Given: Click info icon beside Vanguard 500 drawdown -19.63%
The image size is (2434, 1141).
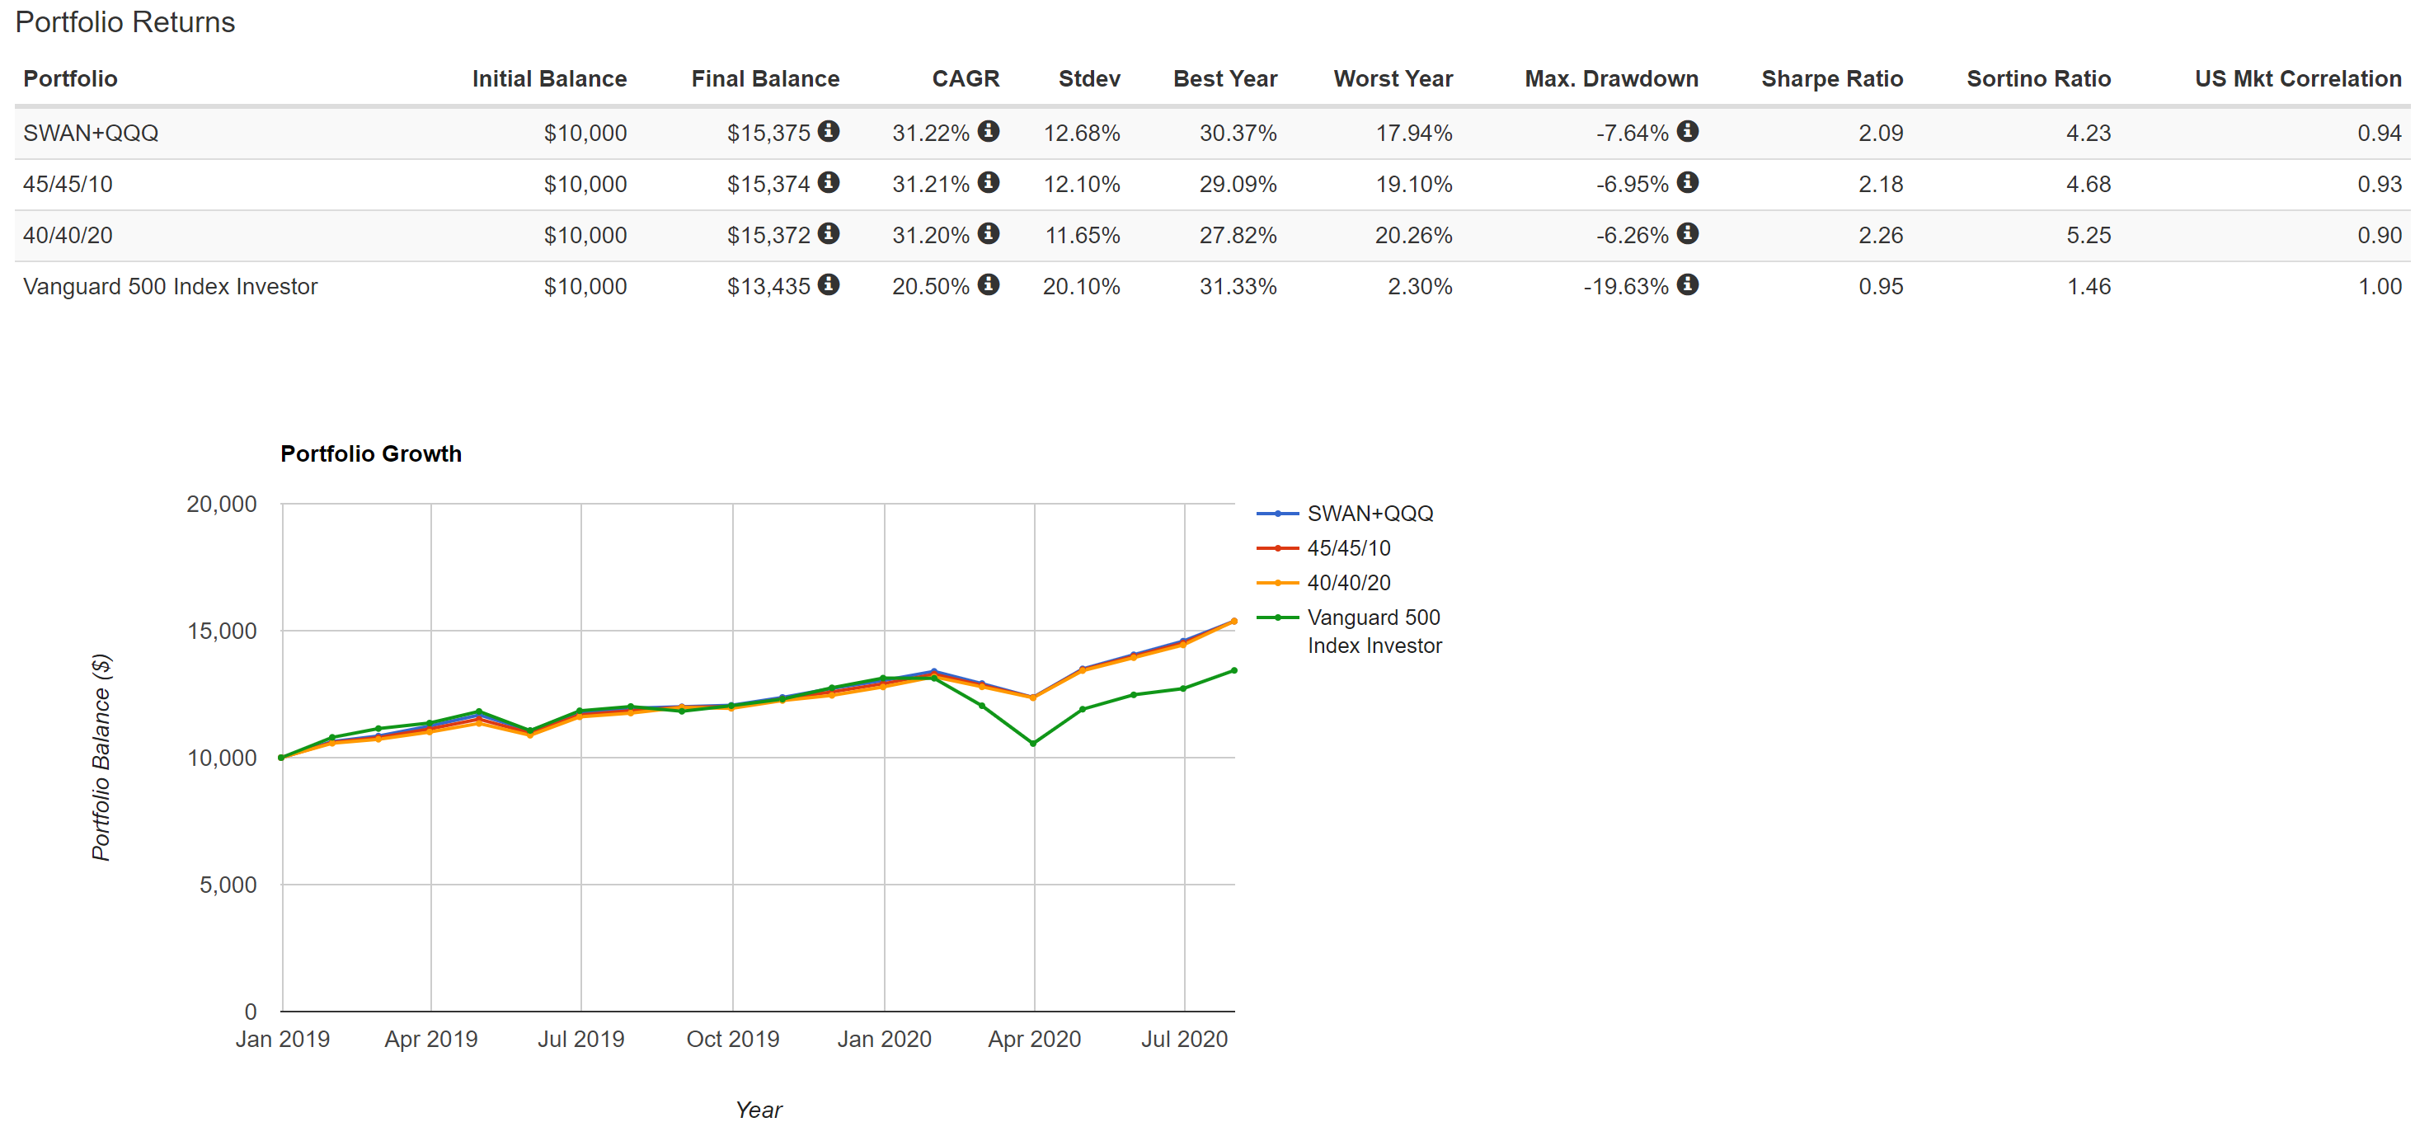Looking at the screenshot, I should [x=1688, y=284].
